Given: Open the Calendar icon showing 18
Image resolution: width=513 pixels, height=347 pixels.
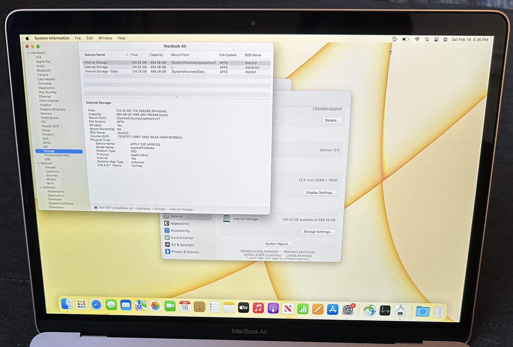Looking at the screenshot, I should [x=184, y=307].
